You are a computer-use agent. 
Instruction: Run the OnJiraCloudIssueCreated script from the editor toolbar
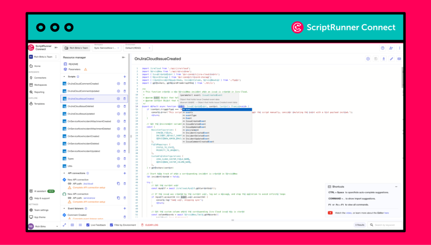tap(368, 59)
